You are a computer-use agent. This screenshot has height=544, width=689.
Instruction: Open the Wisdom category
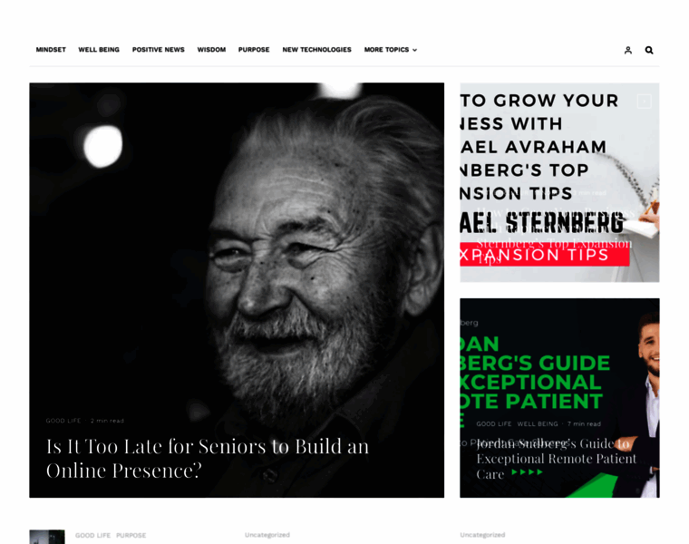pos(211,50)
